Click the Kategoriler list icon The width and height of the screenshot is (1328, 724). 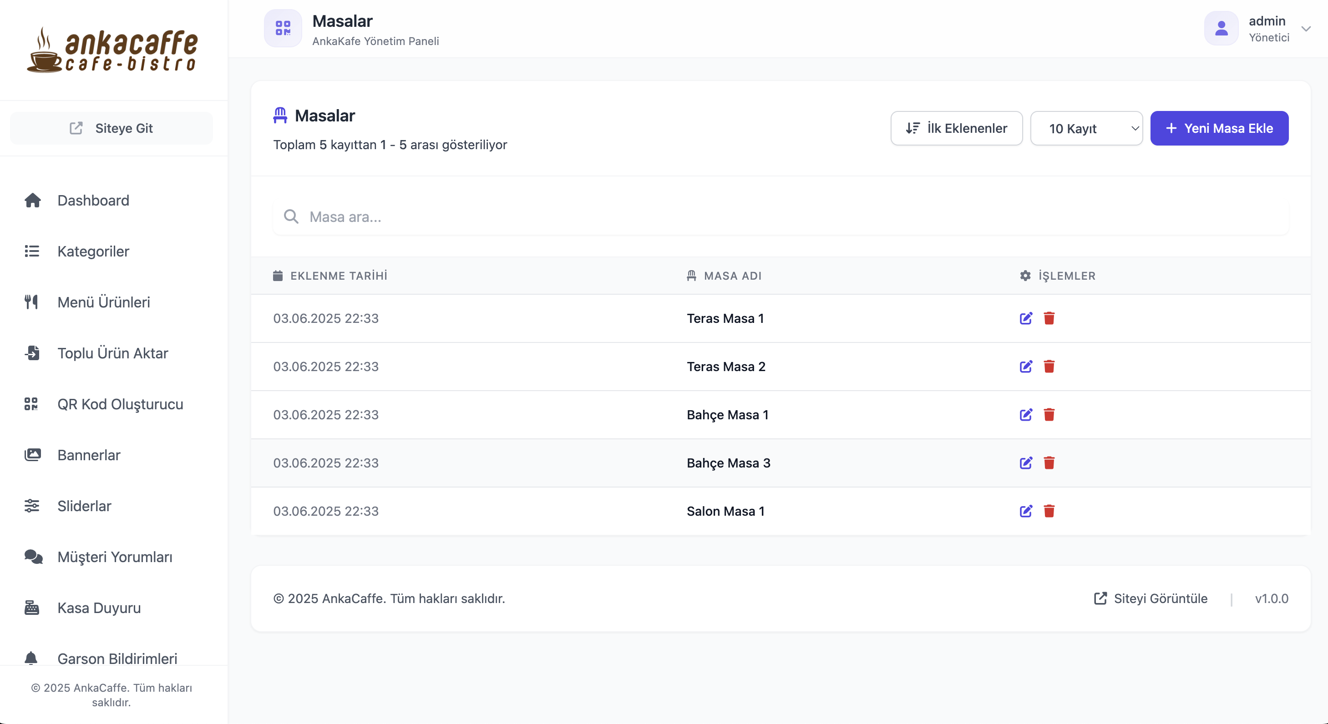point(32,251)
